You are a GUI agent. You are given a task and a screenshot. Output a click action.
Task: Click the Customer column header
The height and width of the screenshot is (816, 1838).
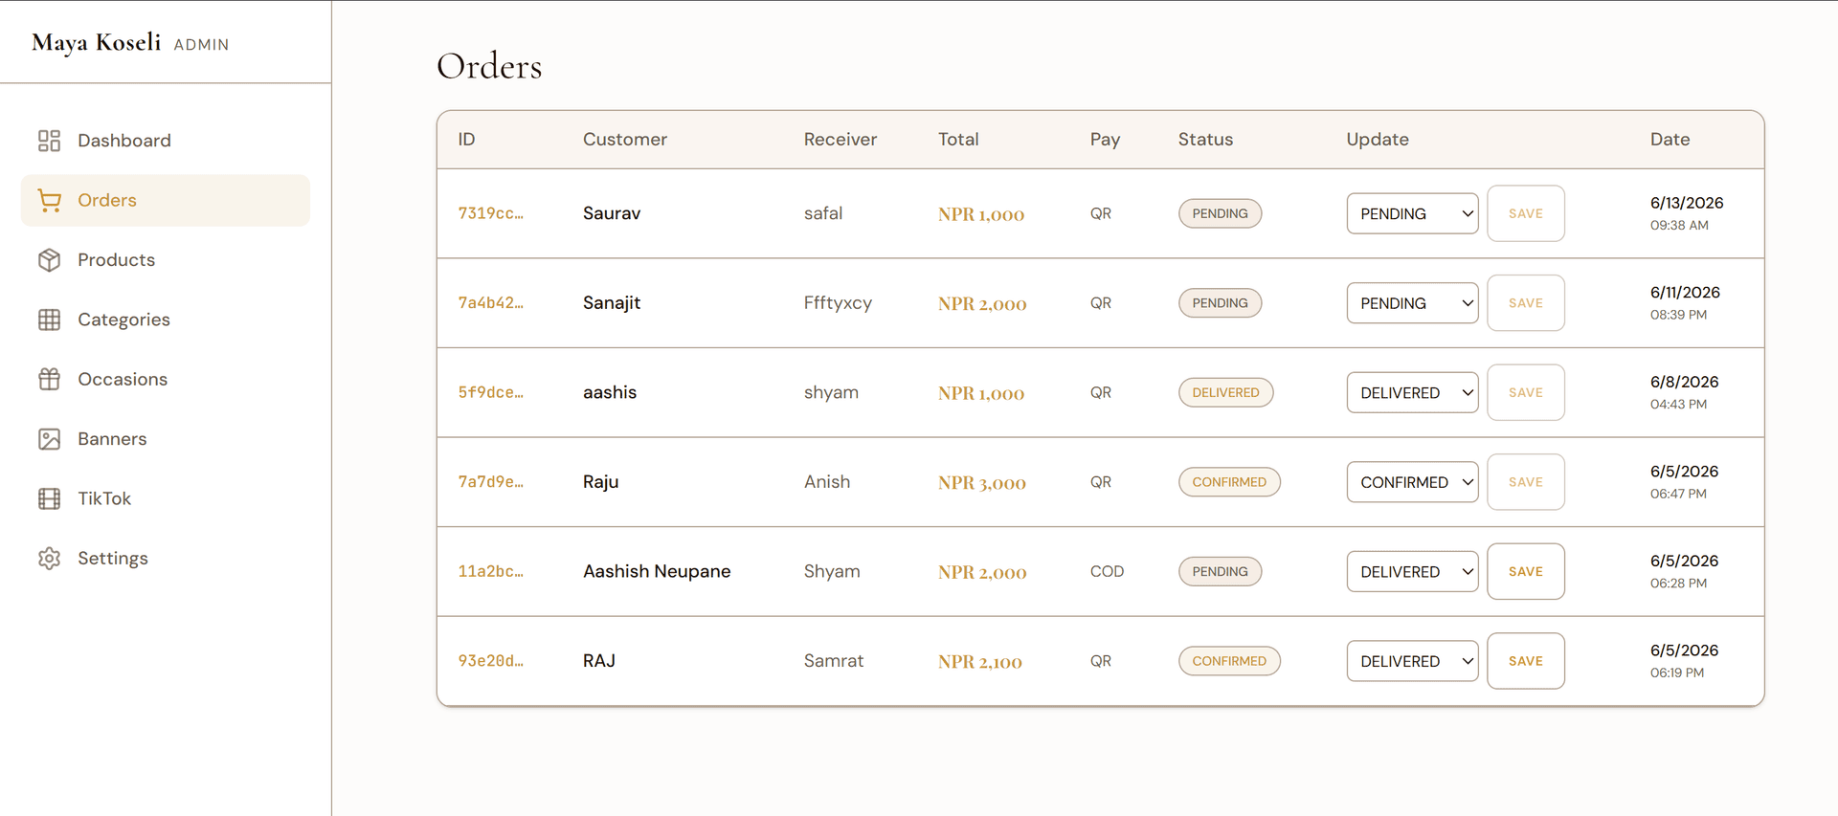[x=625, y=140]
